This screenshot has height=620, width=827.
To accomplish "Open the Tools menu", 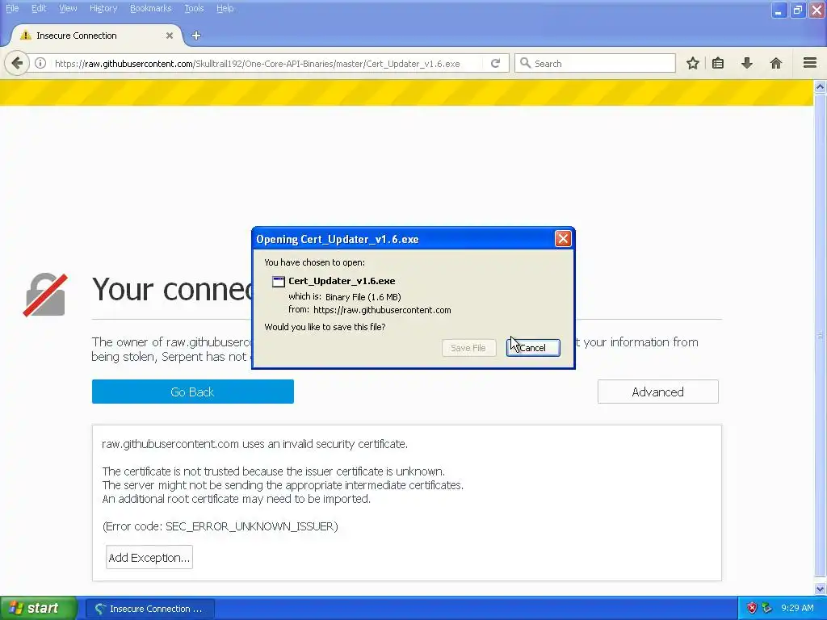I will (194, 8).
